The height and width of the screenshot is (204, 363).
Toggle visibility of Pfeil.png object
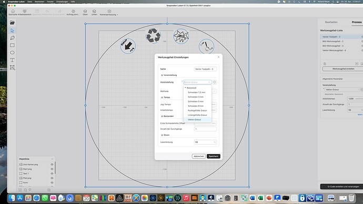[x=52, y=178]
